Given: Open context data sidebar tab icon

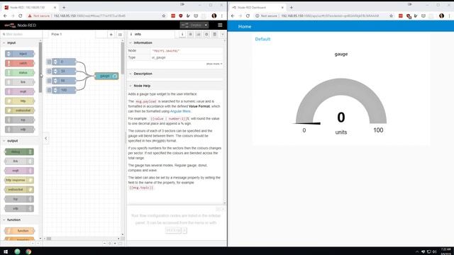Looking at the screenshot, I should tap(214, 35).
